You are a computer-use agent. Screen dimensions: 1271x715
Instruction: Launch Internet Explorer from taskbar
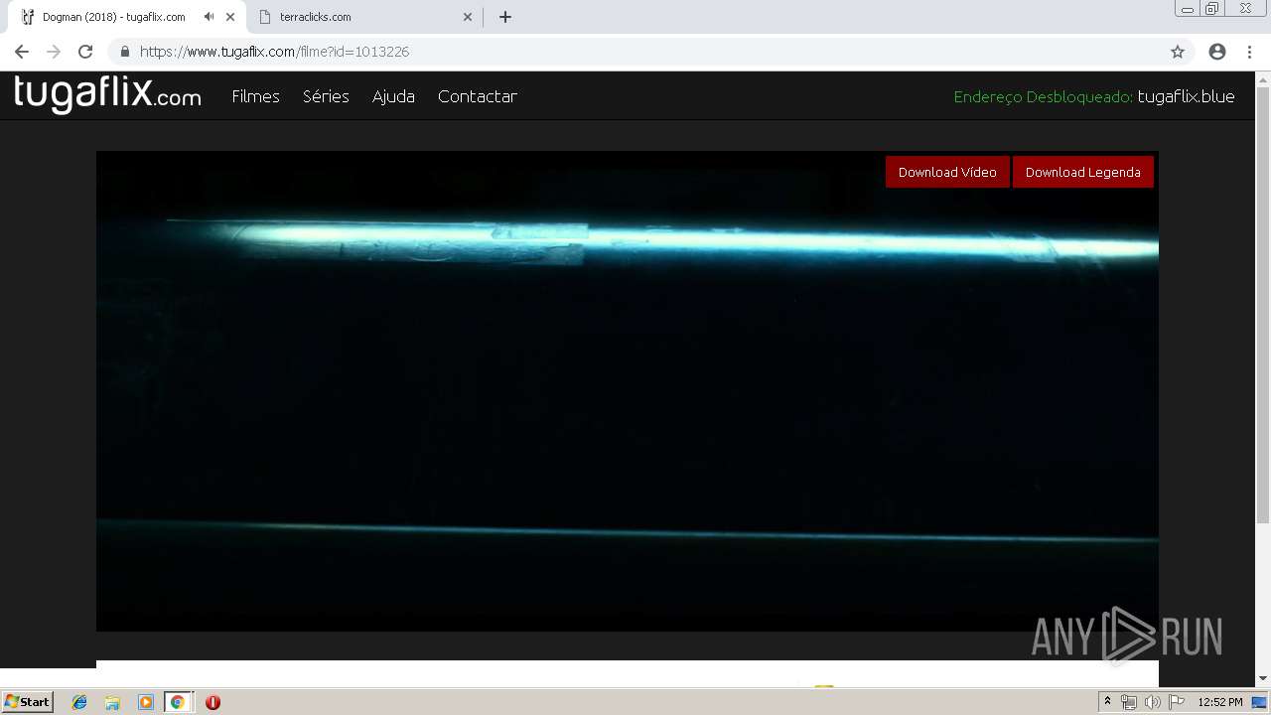[x=79, y=702]
